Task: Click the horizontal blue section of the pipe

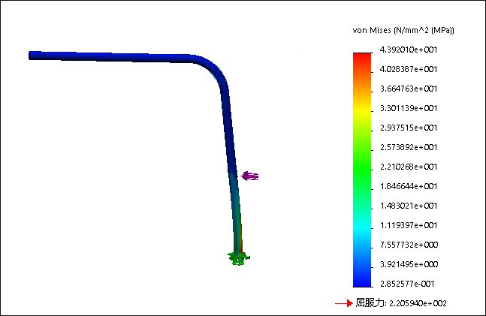Action: point(112,57)
